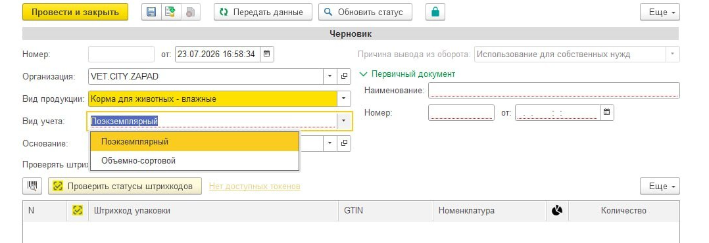
Task: Click Проверить статусы штрихкодов button
Action: (125, 186)
